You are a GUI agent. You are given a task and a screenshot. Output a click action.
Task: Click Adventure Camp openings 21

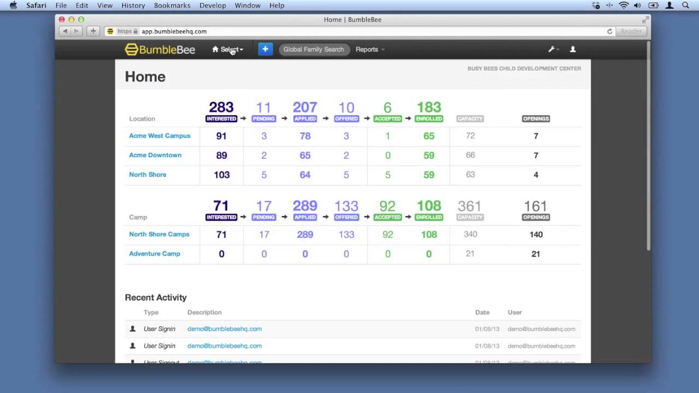pyautogui.click(x=536, y=254)
